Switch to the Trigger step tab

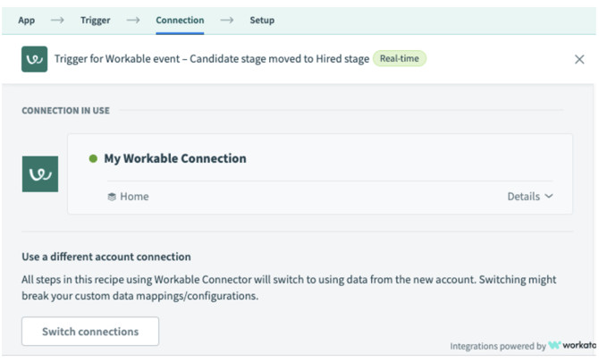tap(96, 20)
